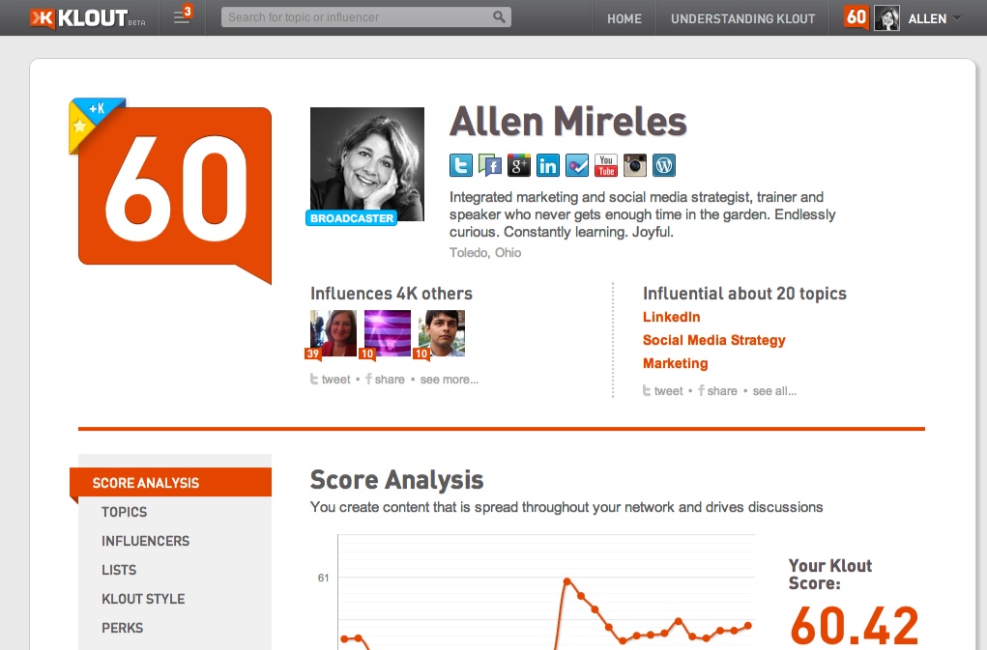Click the header user avatar photo
This screenshot has width=987, height=650.
[x=886, y=18]
